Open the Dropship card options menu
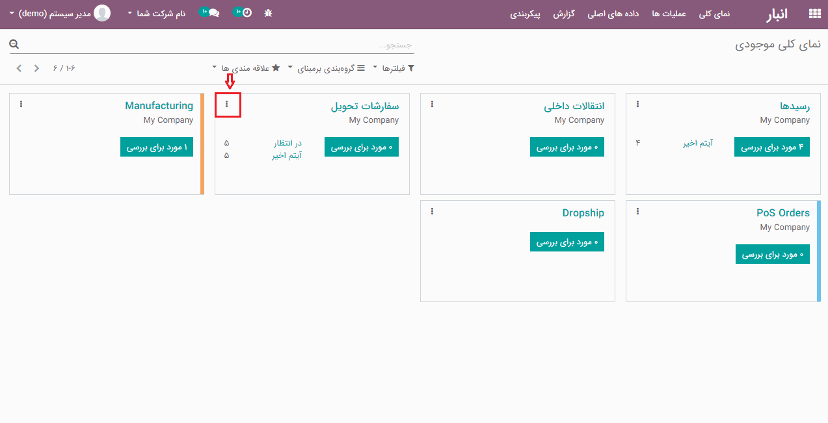This screenshot has width=828, height=423. point(432,211)
